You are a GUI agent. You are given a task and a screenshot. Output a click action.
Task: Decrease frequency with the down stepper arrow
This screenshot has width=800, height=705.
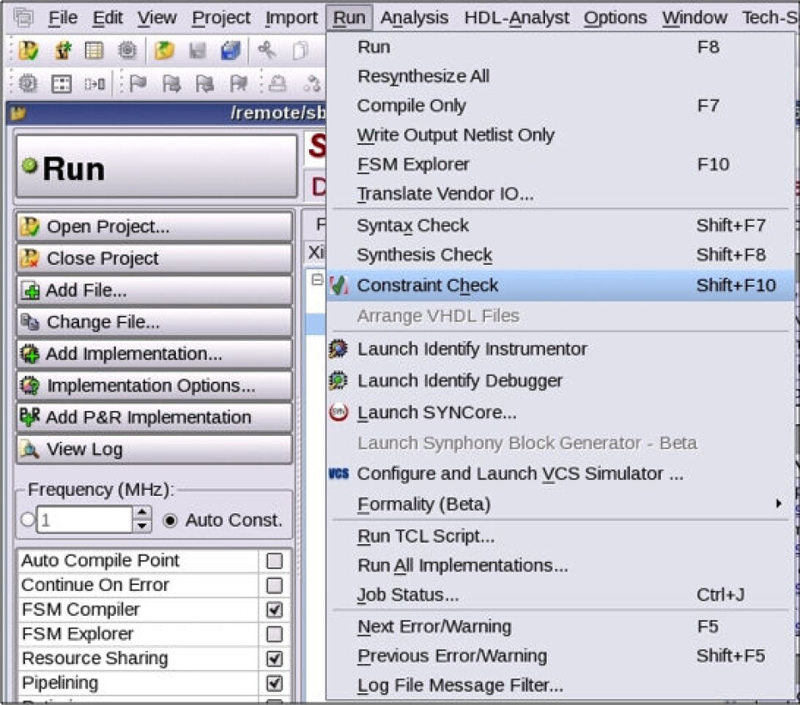click(142, 526)
